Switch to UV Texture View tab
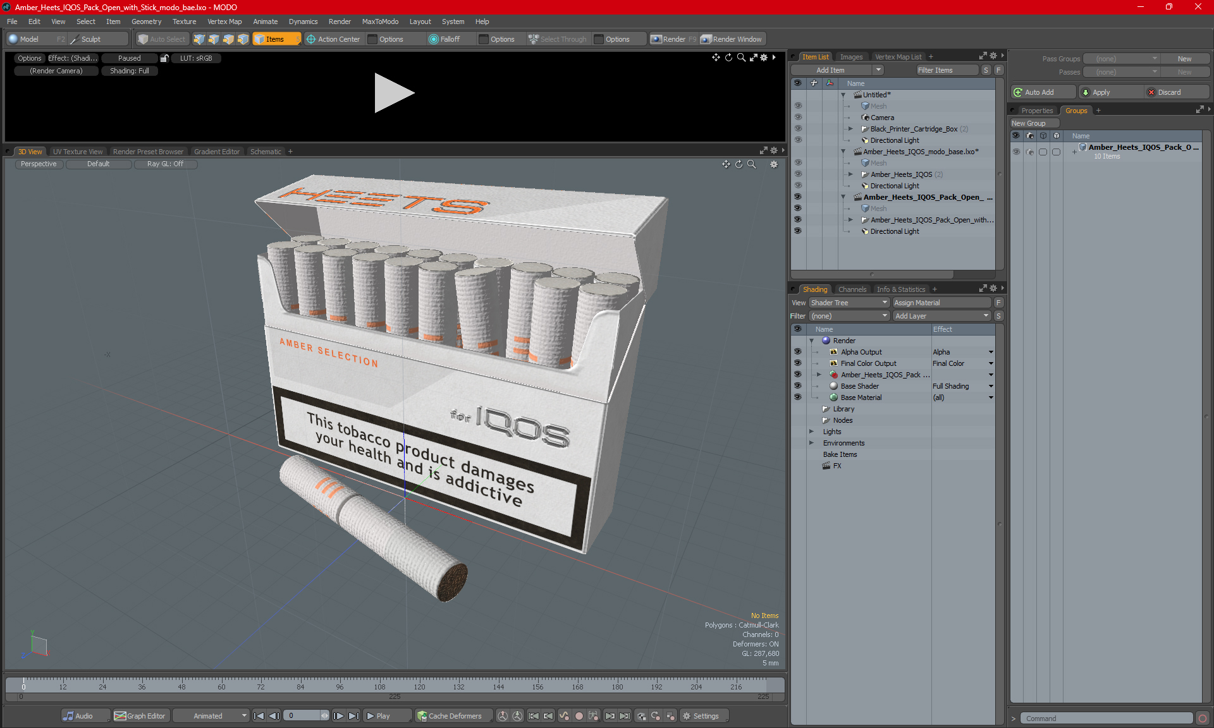The height and width of the screenshot is (728, 1214). [77, 152]
